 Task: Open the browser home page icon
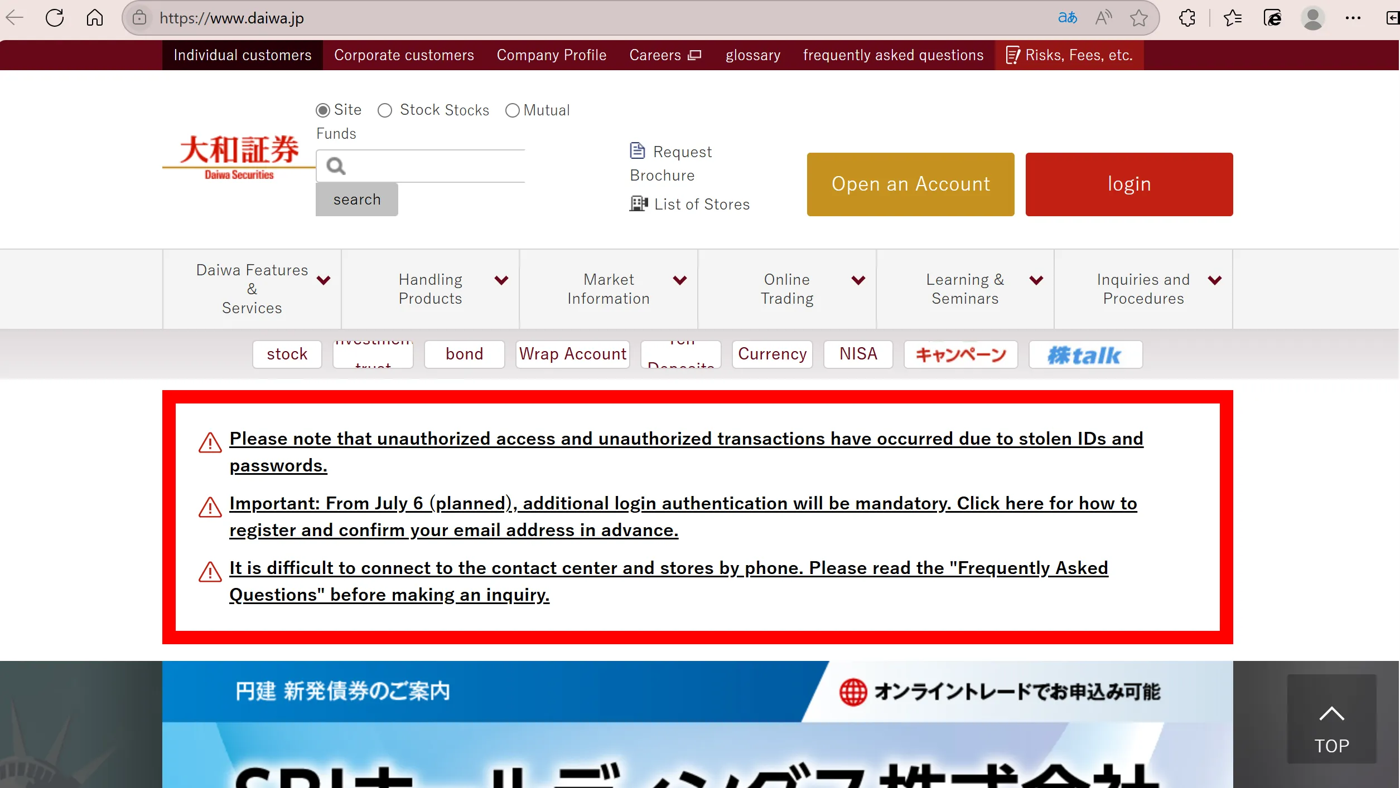[x=95, y=18]
